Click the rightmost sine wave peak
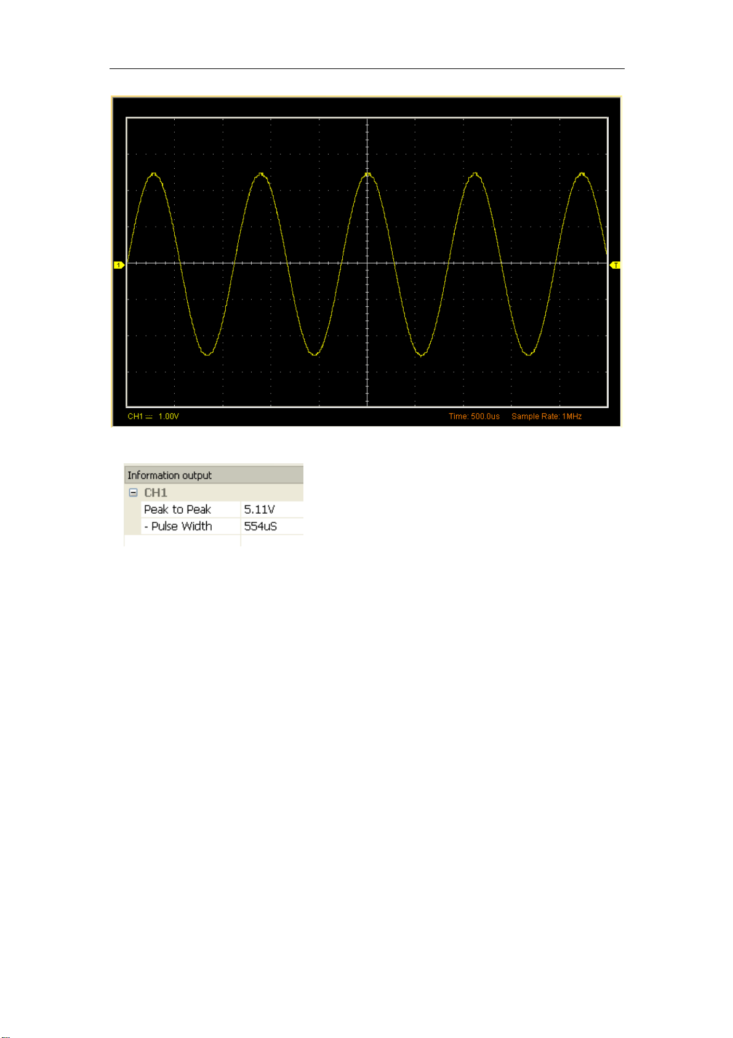The width and height of the screenshot is (733, 1038). [582, 174]
